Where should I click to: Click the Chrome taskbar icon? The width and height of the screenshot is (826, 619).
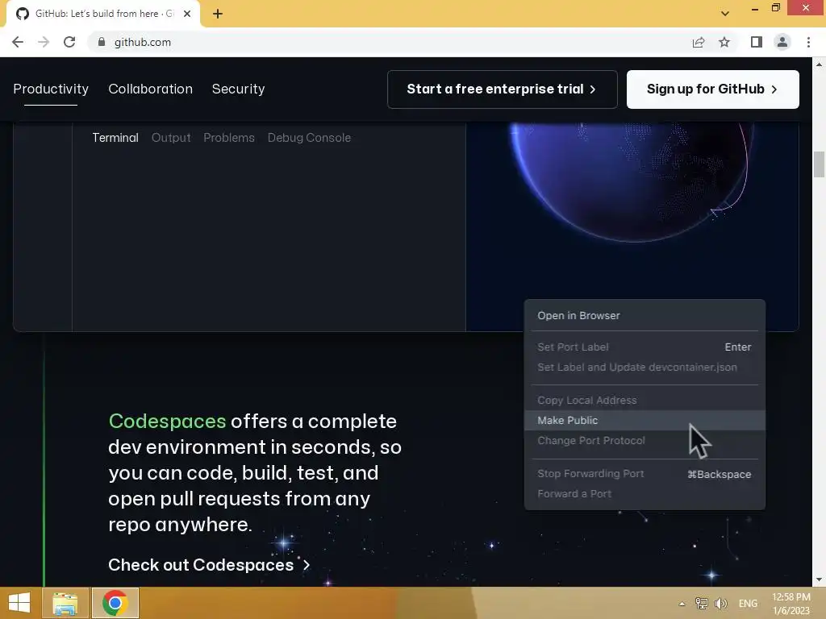coord(115,603)
